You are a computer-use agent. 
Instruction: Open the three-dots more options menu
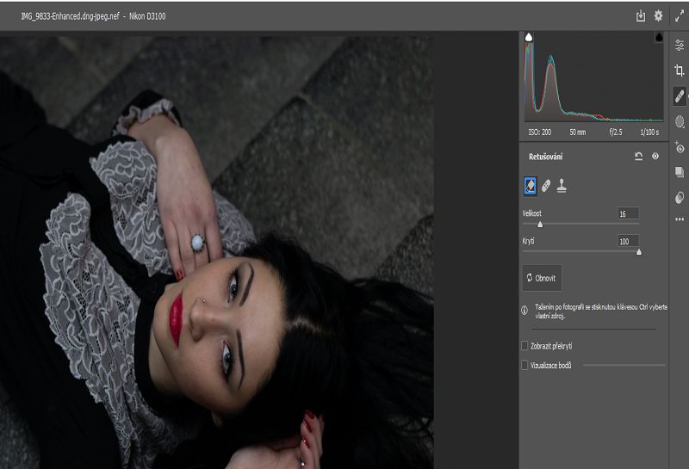point(680,219)
